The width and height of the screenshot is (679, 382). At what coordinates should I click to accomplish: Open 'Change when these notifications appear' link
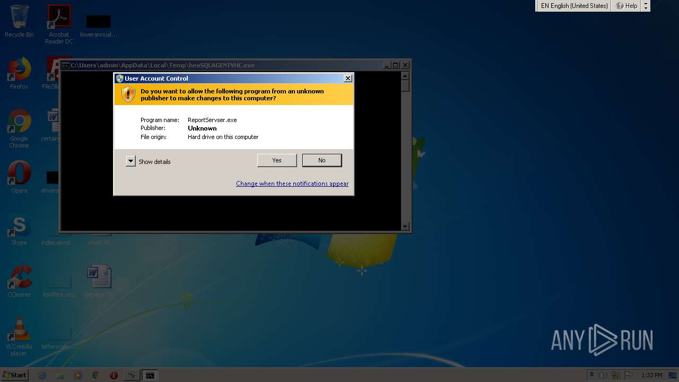pyautogui.click(x=292, y=184)
